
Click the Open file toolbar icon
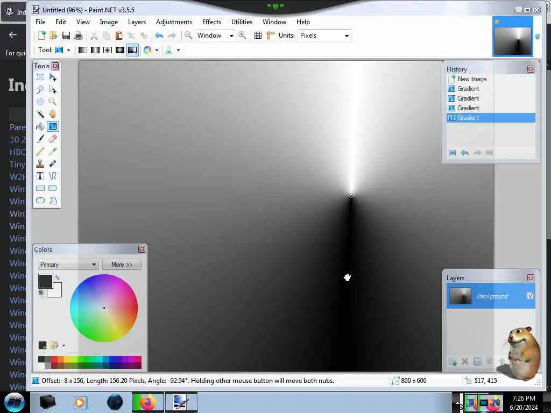click(53, 35)
